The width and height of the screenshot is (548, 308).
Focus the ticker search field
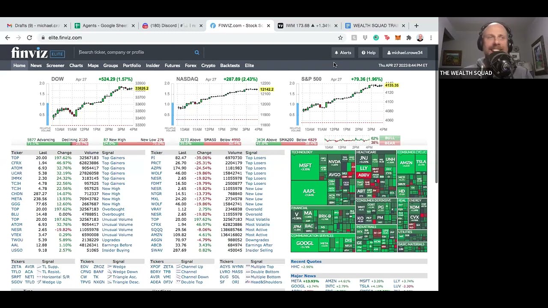pyautogui.click(x=135, y=52)
